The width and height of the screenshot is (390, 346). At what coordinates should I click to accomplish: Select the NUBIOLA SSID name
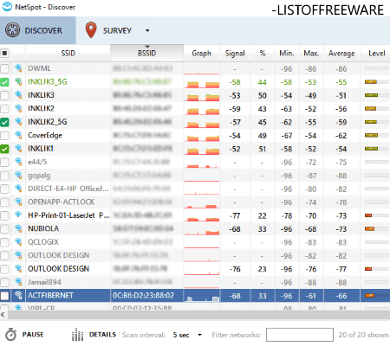pyautogui.click(x=43, y=228)
